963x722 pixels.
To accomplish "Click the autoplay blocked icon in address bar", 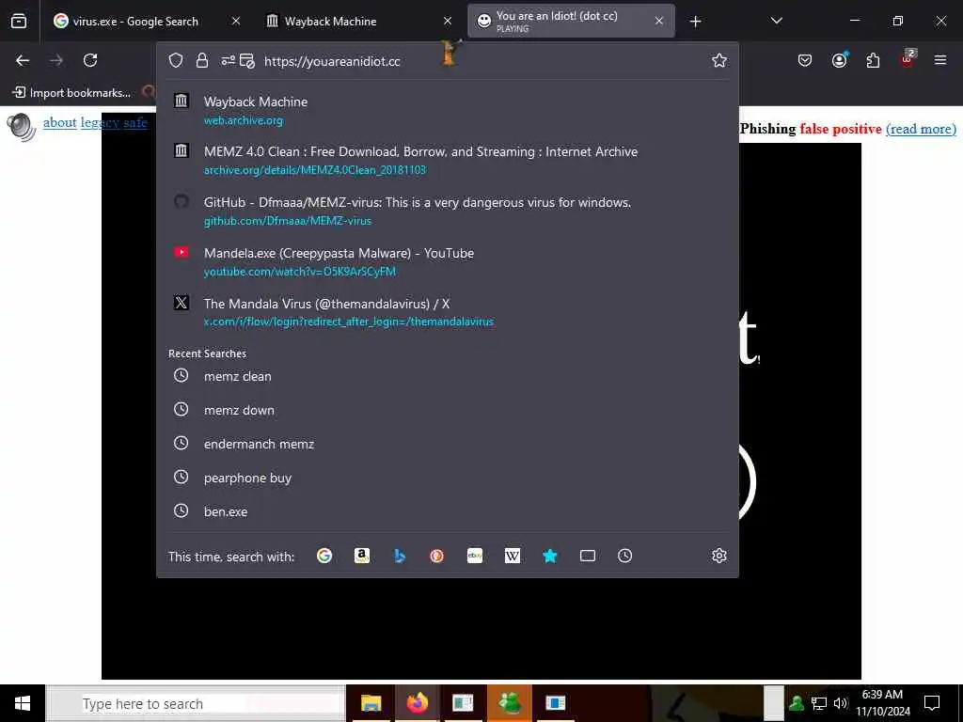I will (247, 60).
